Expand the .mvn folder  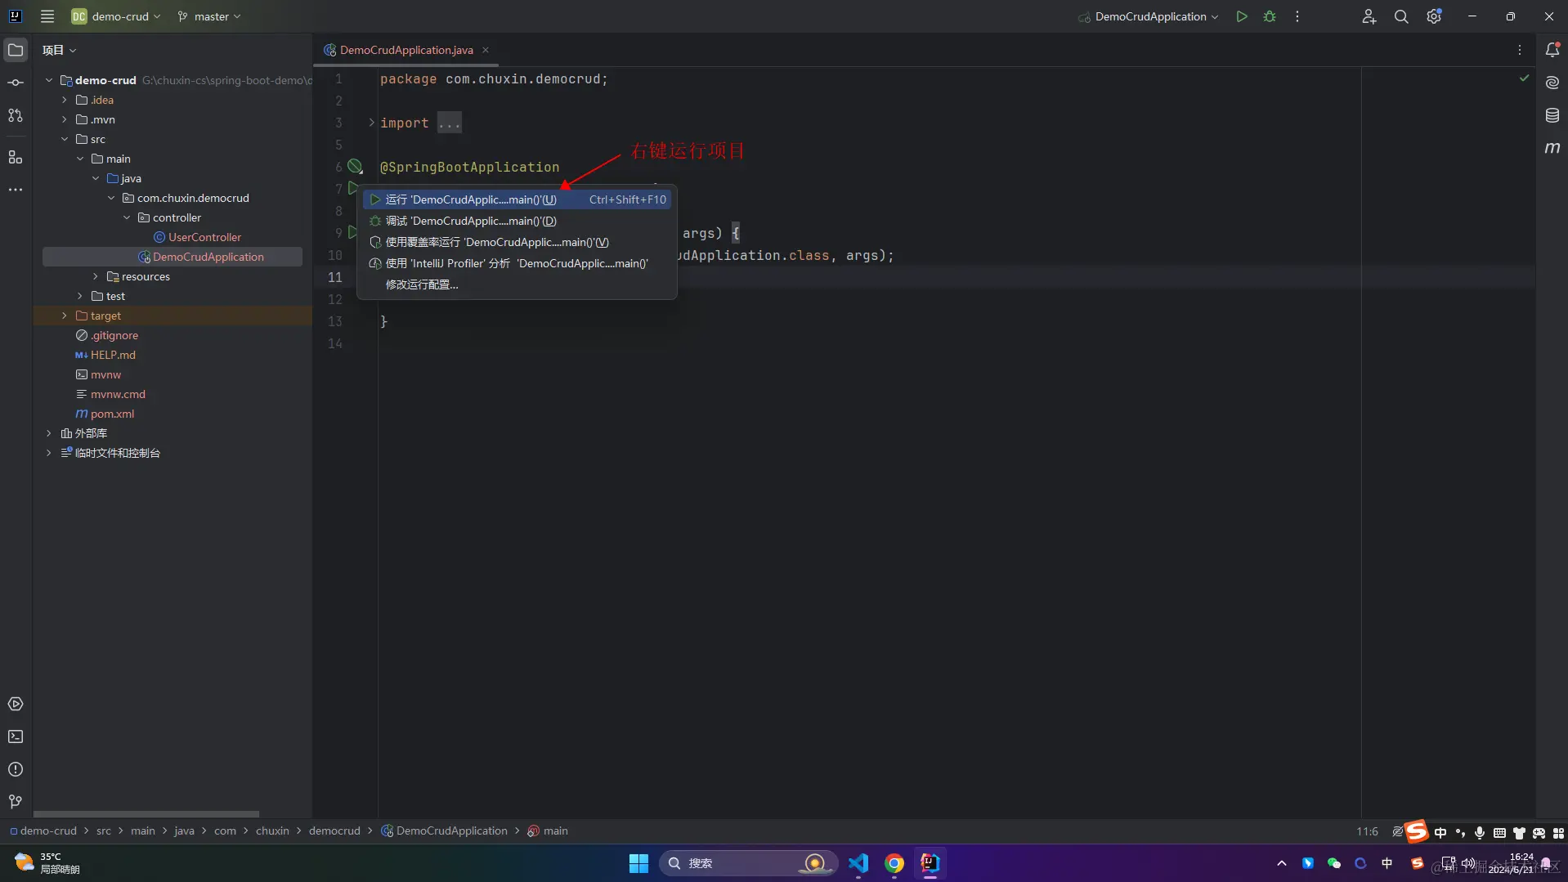tap(65, 119)
